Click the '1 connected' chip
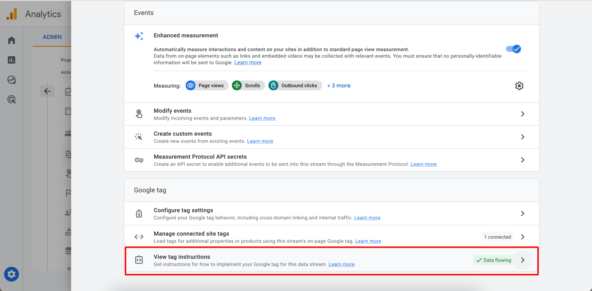592x291 pixels. click(497, 237)
